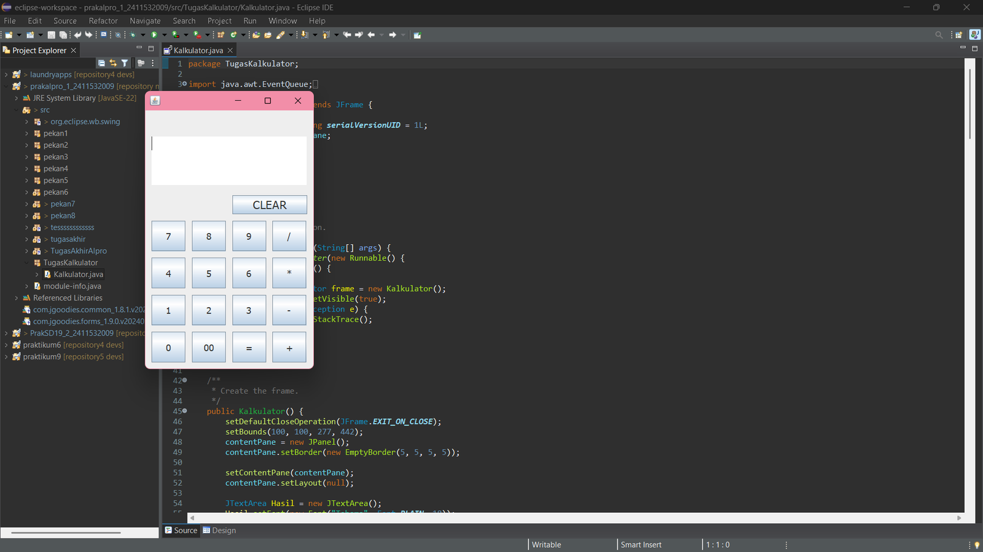Expand the Referenced Libraries node

pyautogui.click(x=17, y=298)
